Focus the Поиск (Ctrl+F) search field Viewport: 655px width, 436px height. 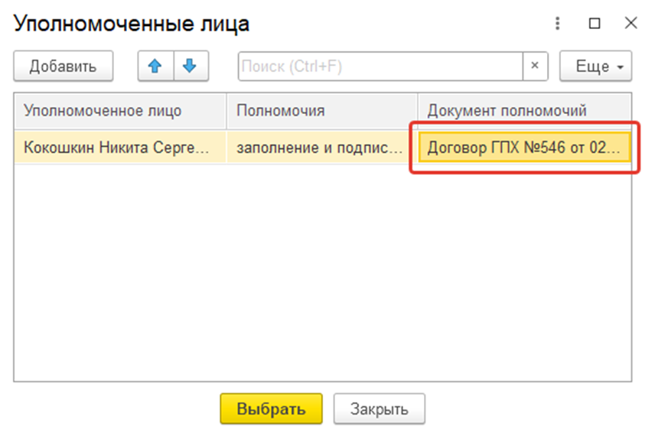(x=380, y=66)
